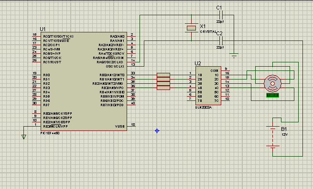Click the 22pF value under C1
Viewport: 313px width, 189px height.
220,22
